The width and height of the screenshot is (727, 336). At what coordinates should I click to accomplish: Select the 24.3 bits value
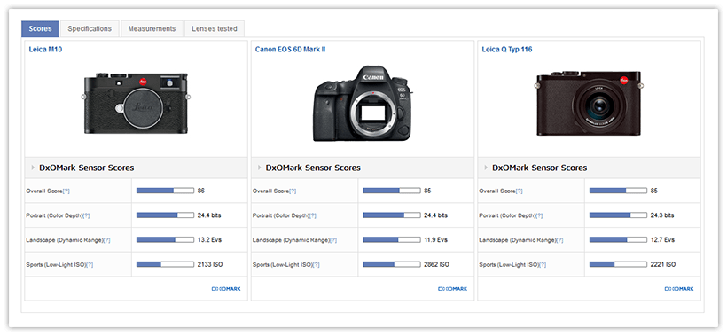coord(662,215)
